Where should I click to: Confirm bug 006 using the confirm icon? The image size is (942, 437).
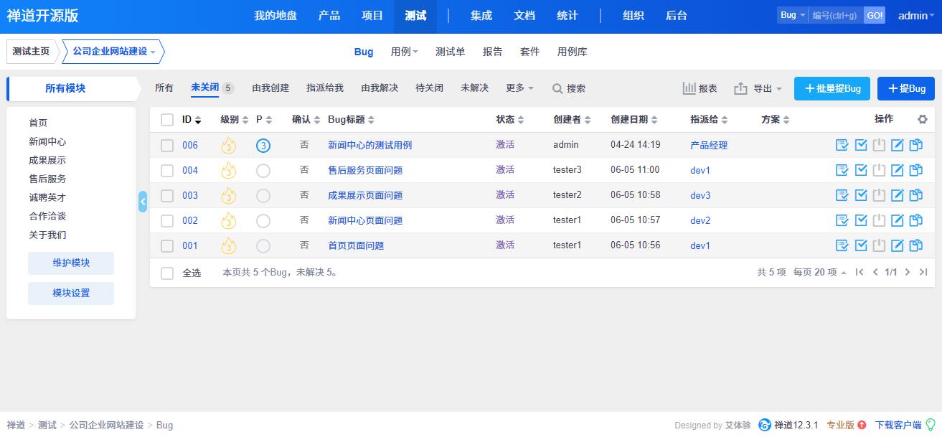[842, 144]
